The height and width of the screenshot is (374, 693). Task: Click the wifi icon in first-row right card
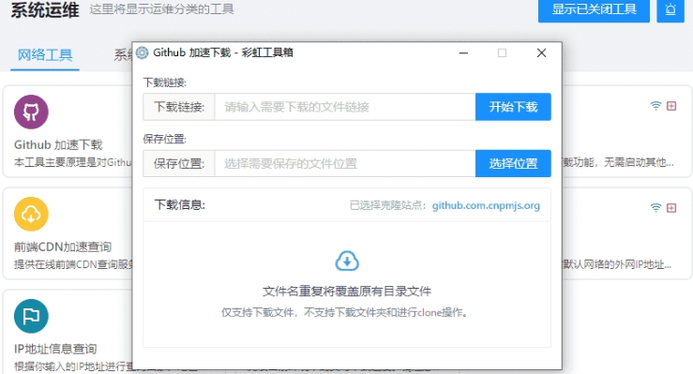655,106
